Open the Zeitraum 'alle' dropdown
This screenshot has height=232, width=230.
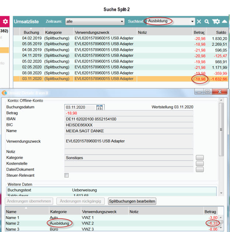pos(95,22)
